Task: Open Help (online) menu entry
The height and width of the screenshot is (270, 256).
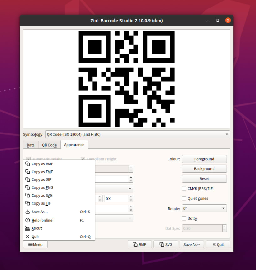Action: pyautogui.click(x=59, y=220)
